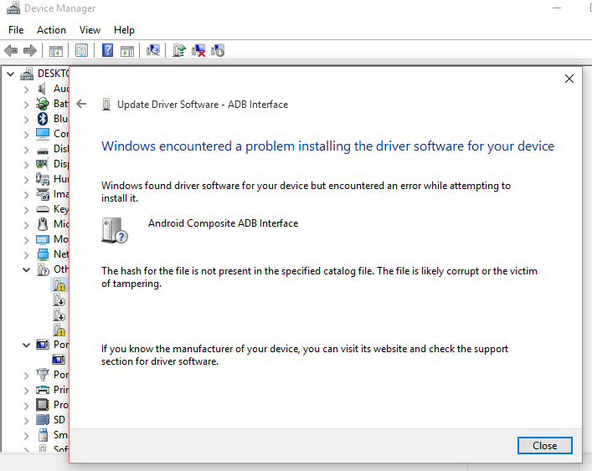Click the Android Composite ADB Interface device icon
This screenshot has width=592, height=471.
115,230
